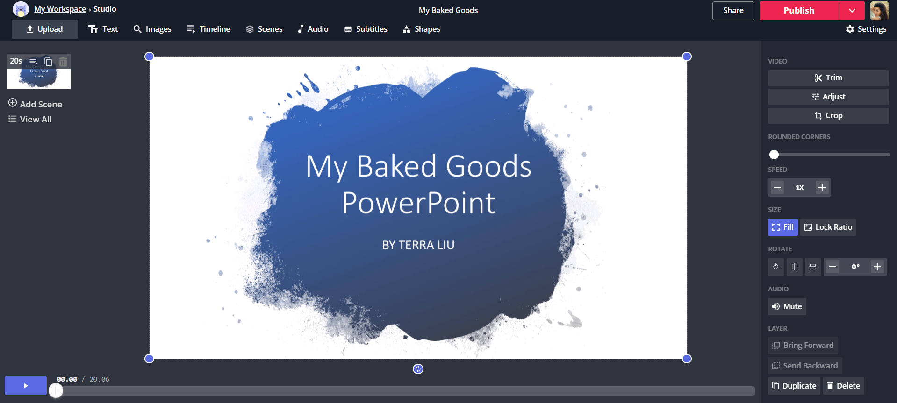This screenshot has width=897, height=403.
Task: Open Settings with the gear icon
Action: 866,29
